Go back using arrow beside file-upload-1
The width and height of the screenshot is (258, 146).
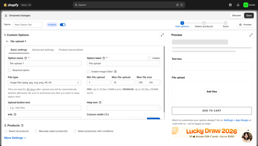click(7, 41)
